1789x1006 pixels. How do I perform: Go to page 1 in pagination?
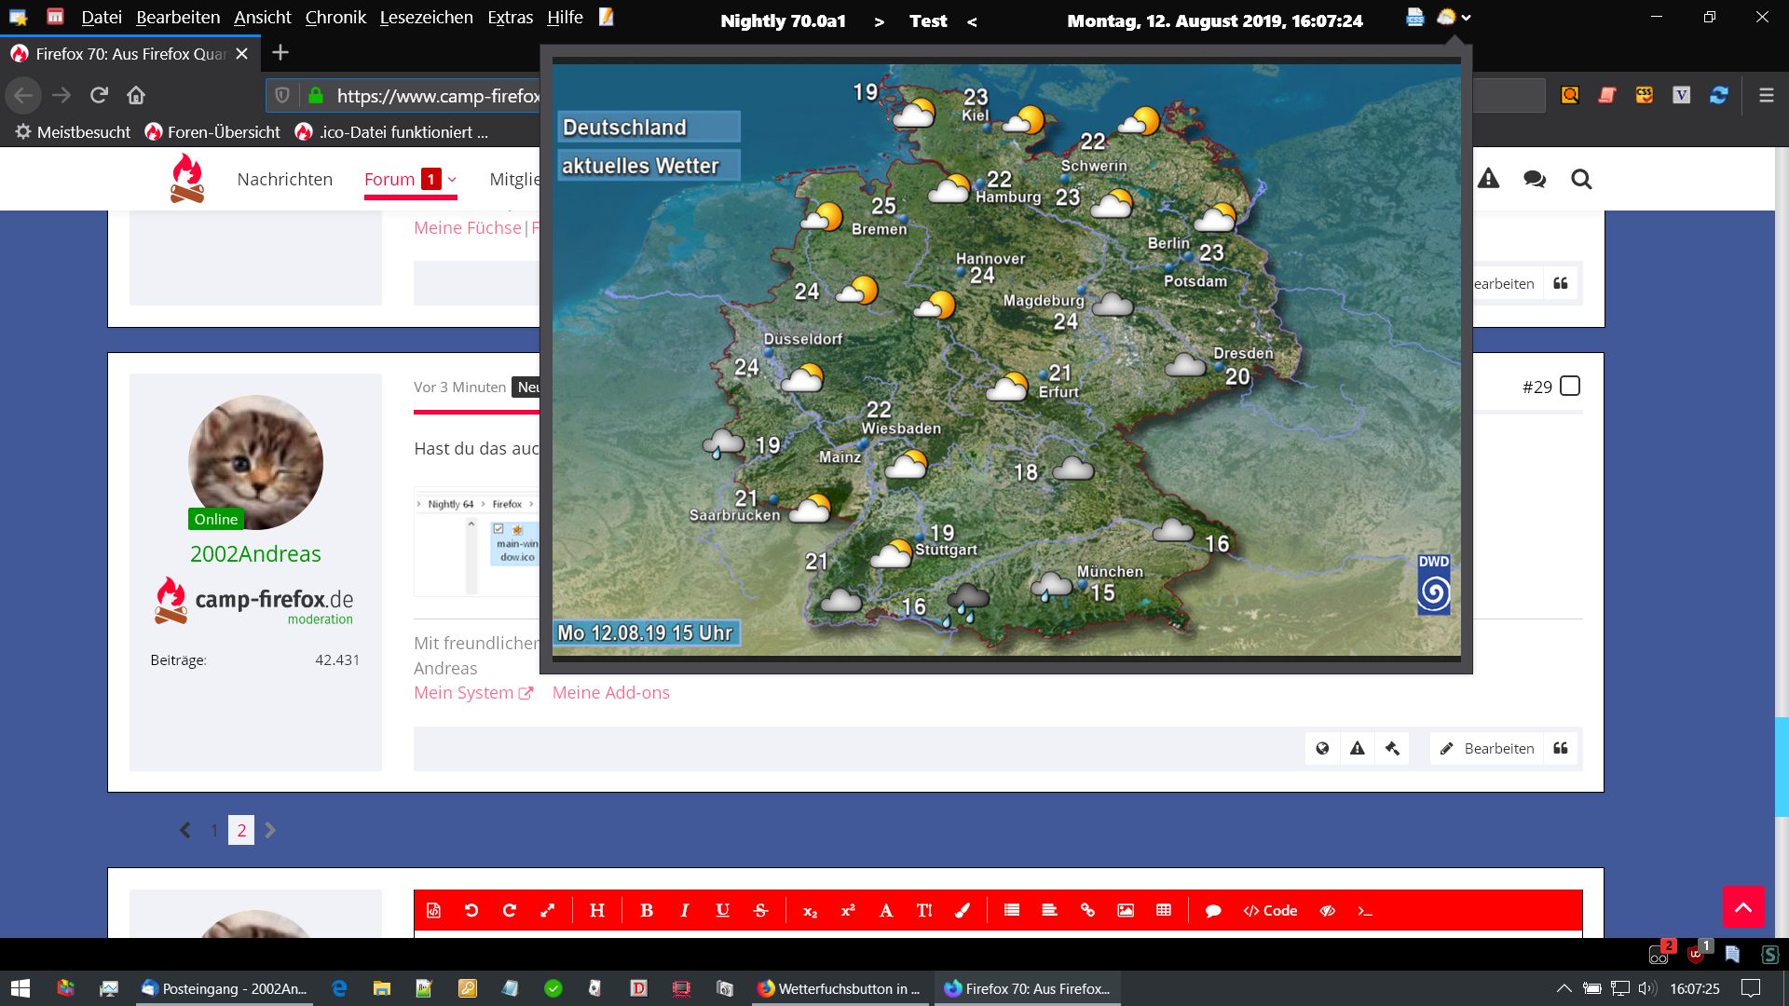(214, 830)
